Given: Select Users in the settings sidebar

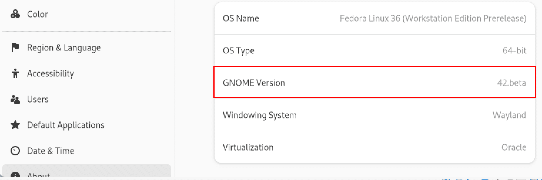Looking at the screenshot, I should [x=38, y=99].
